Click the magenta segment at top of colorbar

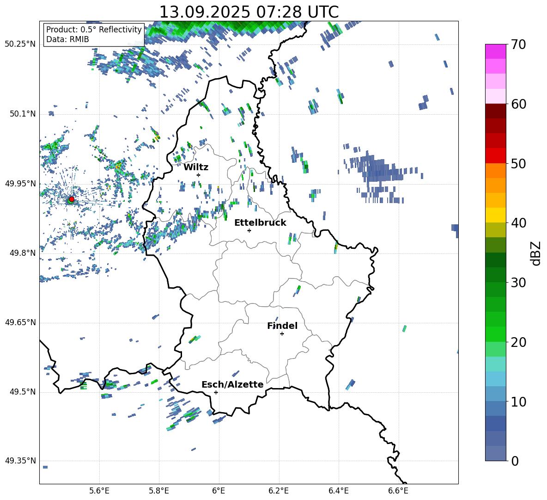point(496,51)
